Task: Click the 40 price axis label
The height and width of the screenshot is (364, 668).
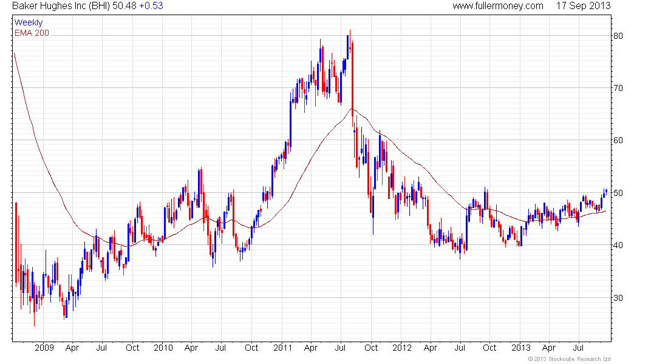Action: [x=618, y=245]
